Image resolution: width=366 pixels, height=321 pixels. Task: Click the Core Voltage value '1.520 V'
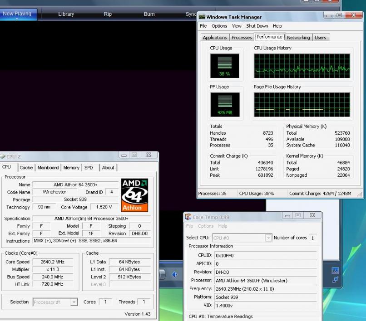tap(104, 207)
